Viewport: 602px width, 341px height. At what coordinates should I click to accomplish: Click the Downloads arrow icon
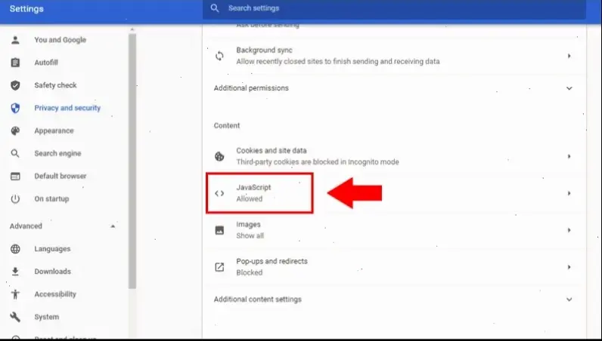15,272
